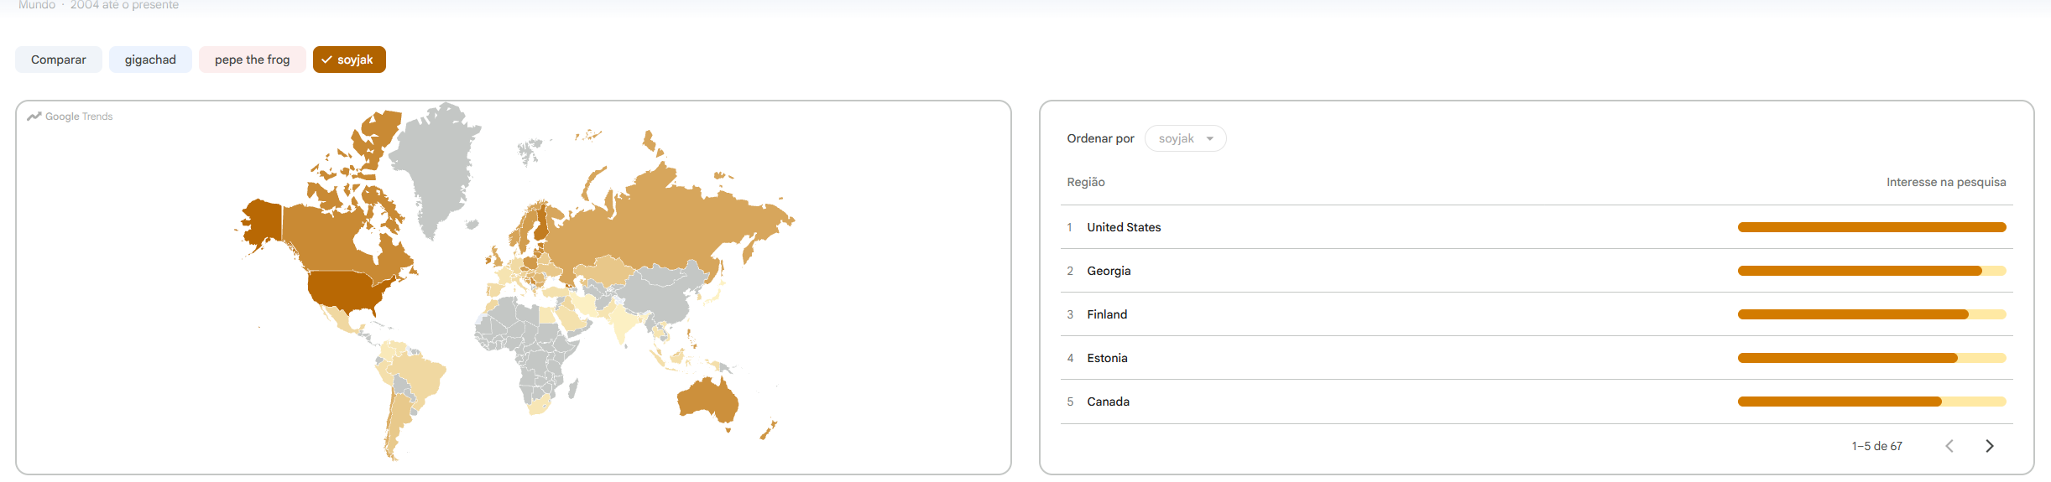Open the Georgia region row
Viewport: 2051px width, 482px height.
[x=1537, y=271]
